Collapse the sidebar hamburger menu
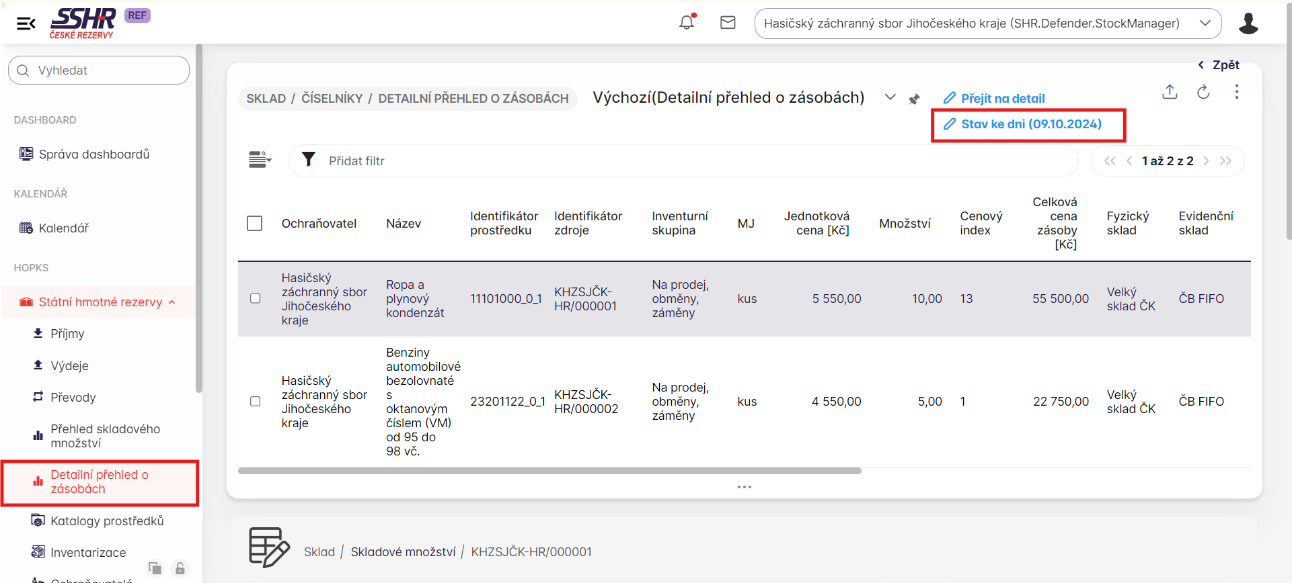 [x=26, y=24]
